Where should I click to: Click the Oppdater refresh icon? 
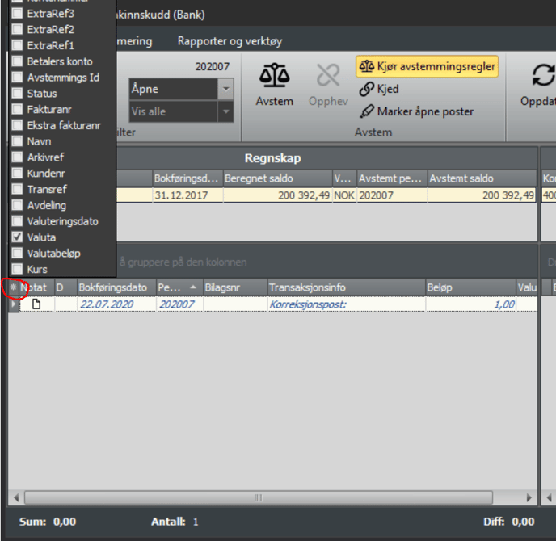pyautogui.click(x=541, y=77)
